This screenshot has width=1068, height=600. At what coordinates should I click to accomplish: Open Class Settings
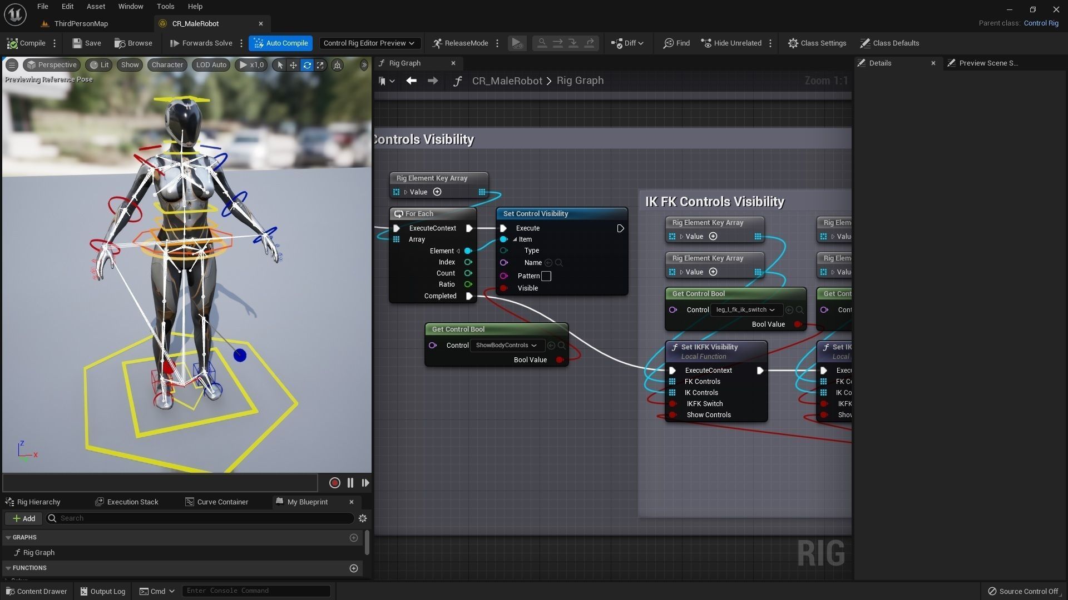(x=817, y=43)
